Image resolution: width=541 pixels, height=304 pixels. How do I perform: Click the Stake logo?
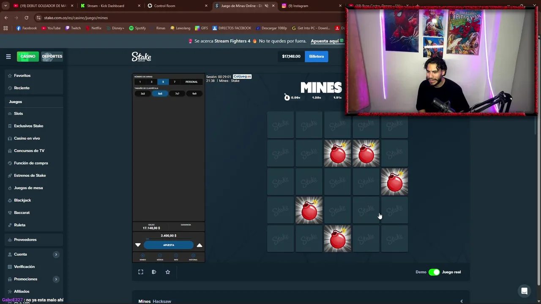point(141,57)
